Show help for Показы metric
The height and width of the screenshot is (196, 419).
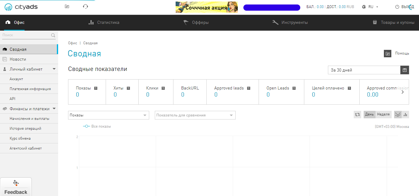coord(96,88)
